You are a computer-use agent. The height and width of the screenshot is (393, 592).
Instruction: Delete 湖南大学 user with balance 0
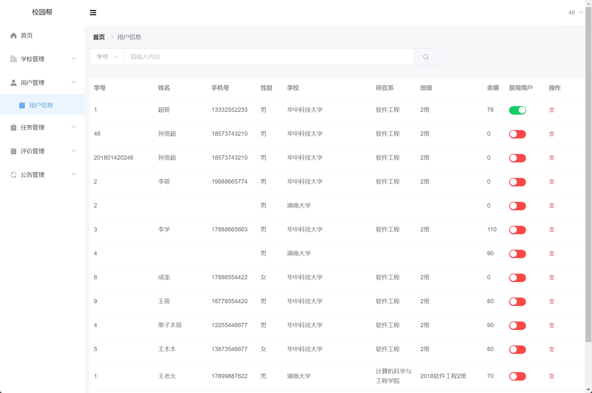click(552, 206)
